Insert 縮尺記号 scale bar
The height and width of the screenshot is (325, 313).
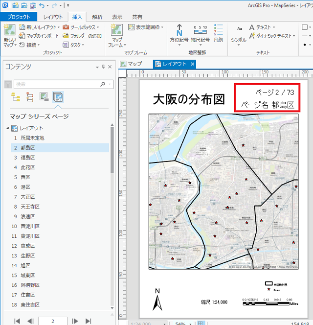201,35
